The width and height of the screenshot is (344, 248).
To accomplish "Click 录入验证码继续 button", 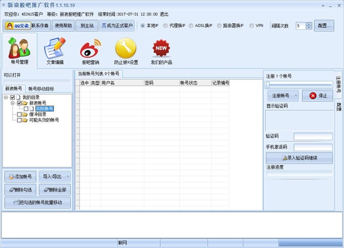I will click(299, 158).
